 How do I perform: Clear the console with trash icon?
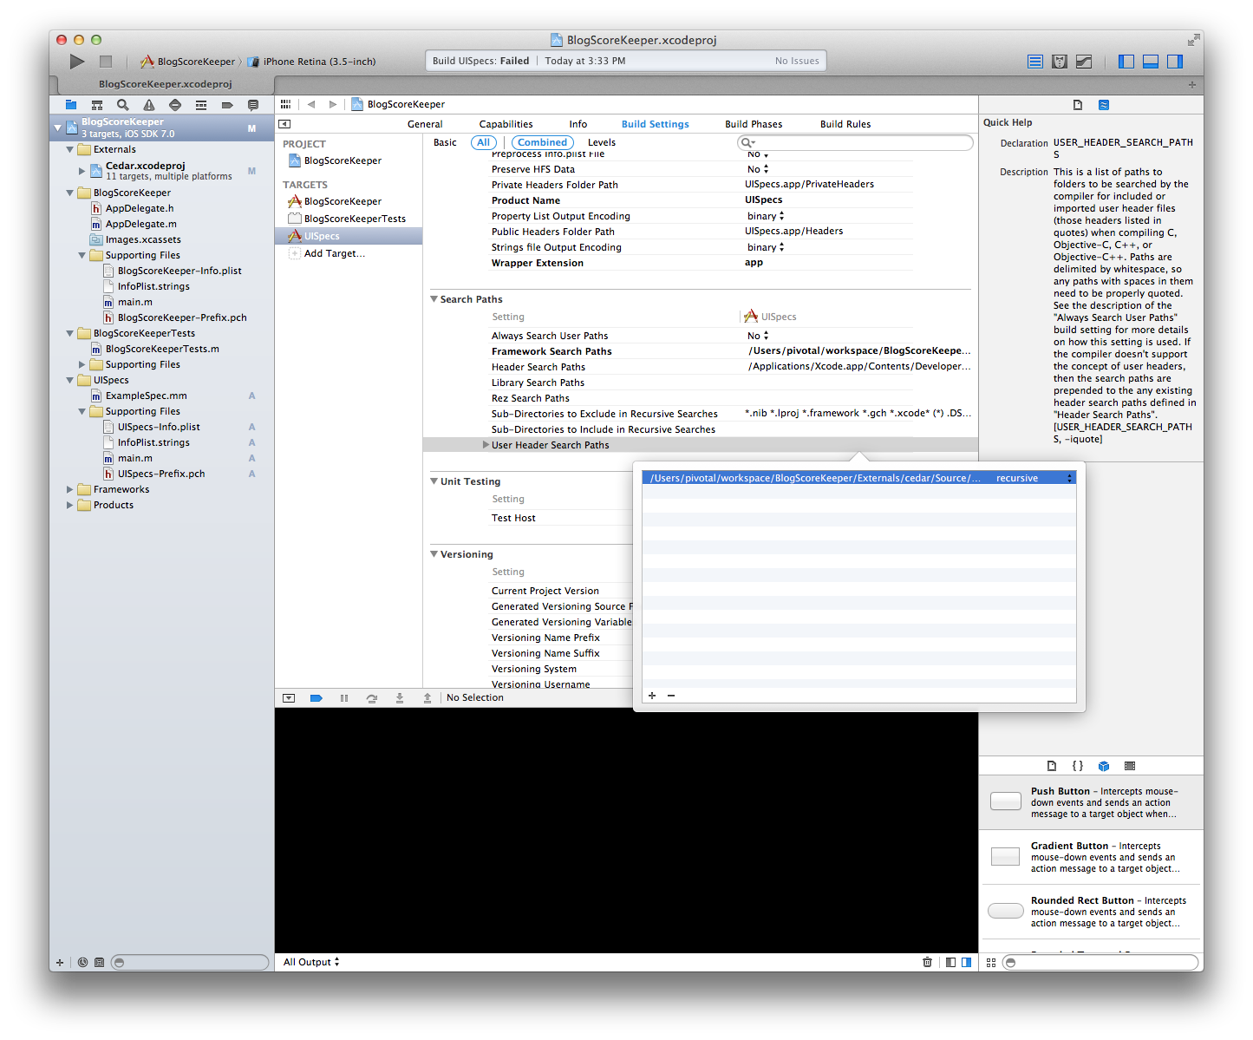click(927, 962)
